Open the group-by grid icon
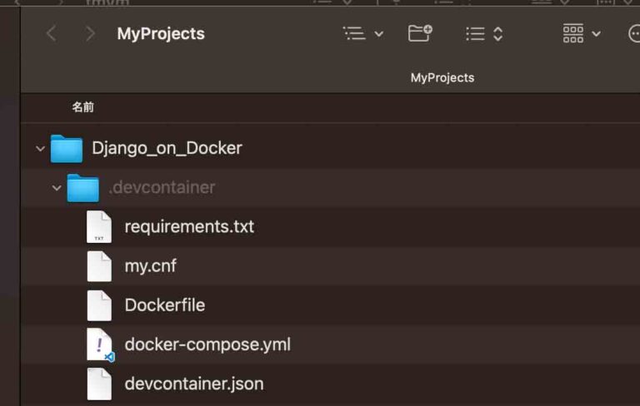Image resolution: width=640 pixels, height=406 pixels. [x=573, y=33]
